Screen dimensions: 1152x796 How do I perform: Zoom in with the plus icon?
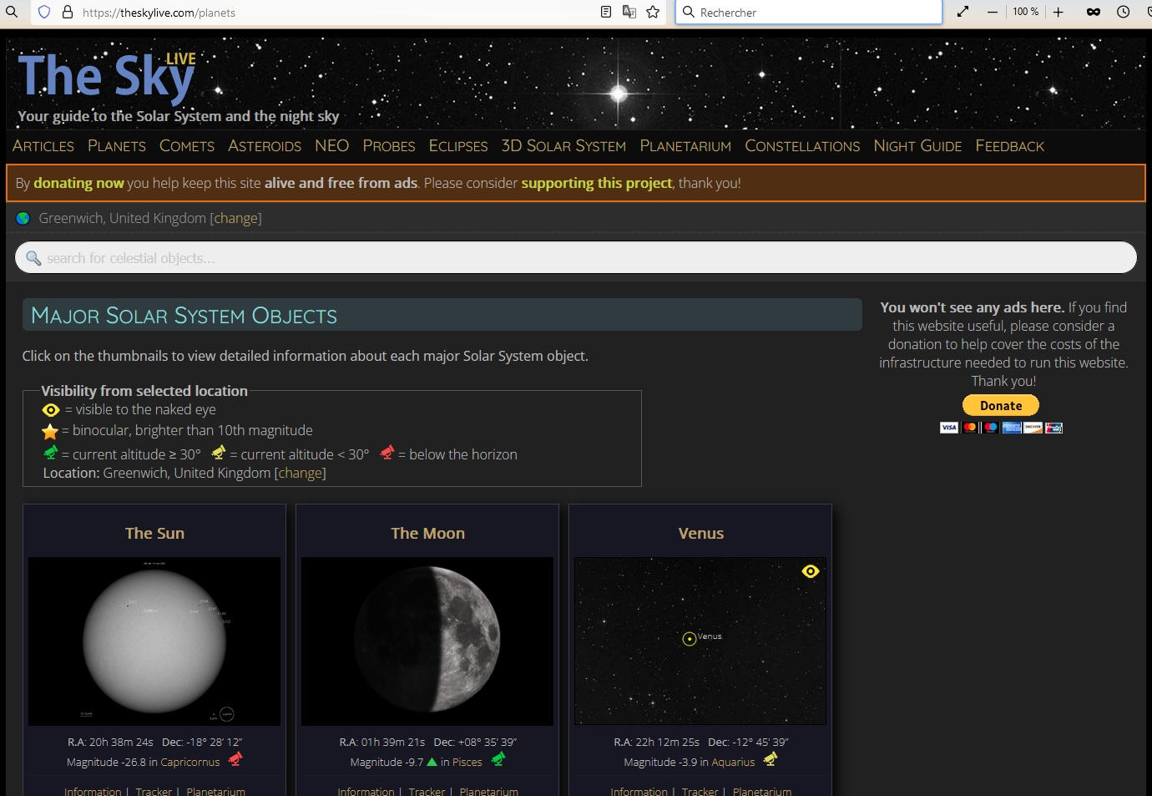click(1058, 12)
